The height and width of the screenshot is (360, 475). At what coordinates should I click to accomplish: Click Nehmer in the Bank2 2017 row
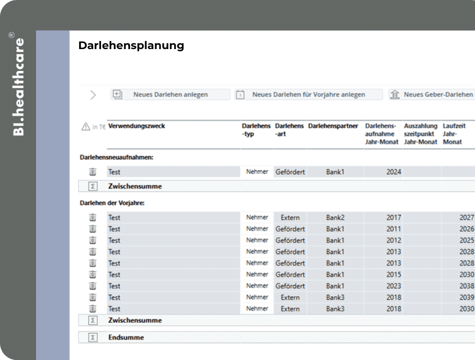pos(257,217)
